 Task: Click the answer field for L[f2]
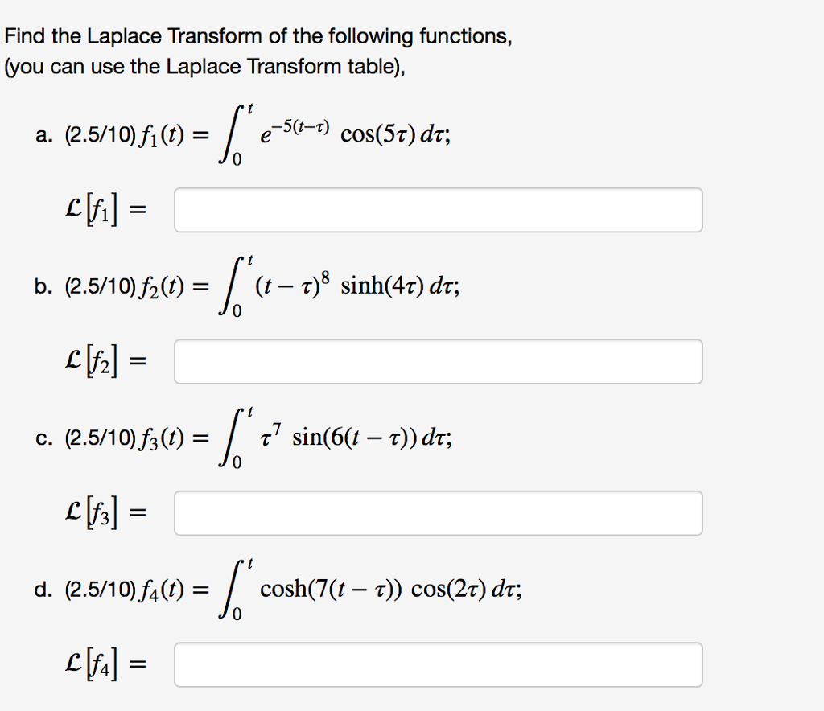pyautogui.click(x=437, y=361)
